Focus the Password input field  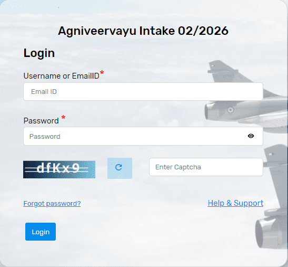143,136
